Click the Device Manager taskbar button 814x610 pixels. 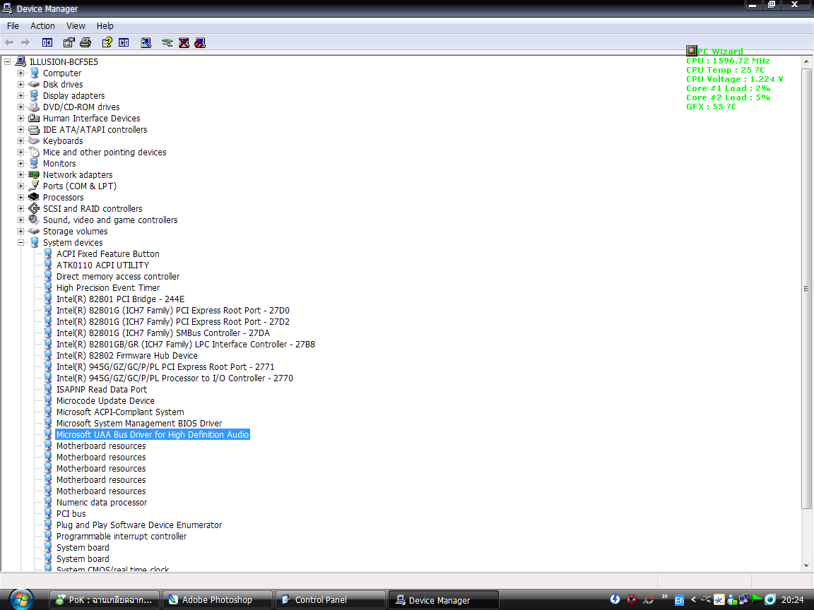coord(444,599)
